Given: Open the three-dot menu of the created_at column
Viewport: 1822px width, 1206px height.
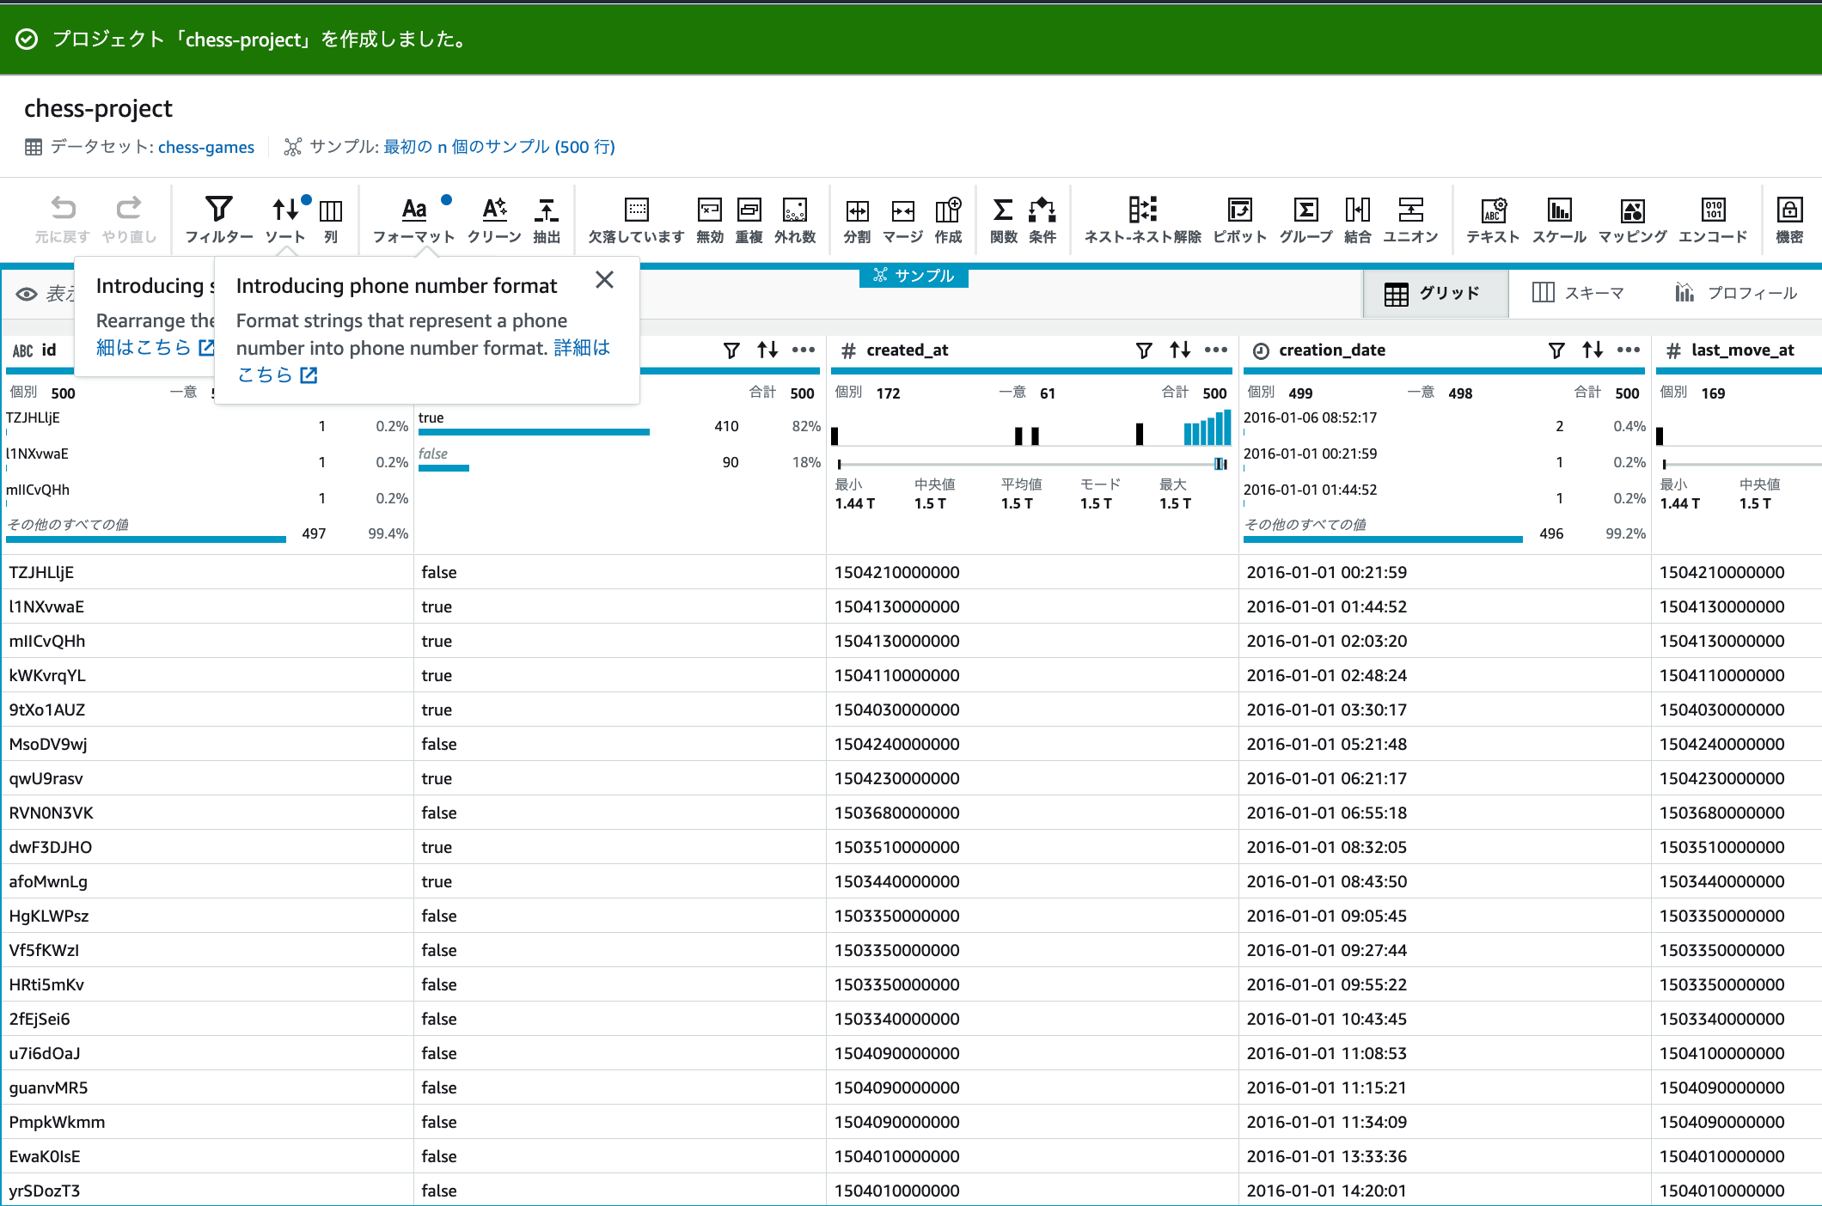Looking at the screenshot, I should (1216, 350).
